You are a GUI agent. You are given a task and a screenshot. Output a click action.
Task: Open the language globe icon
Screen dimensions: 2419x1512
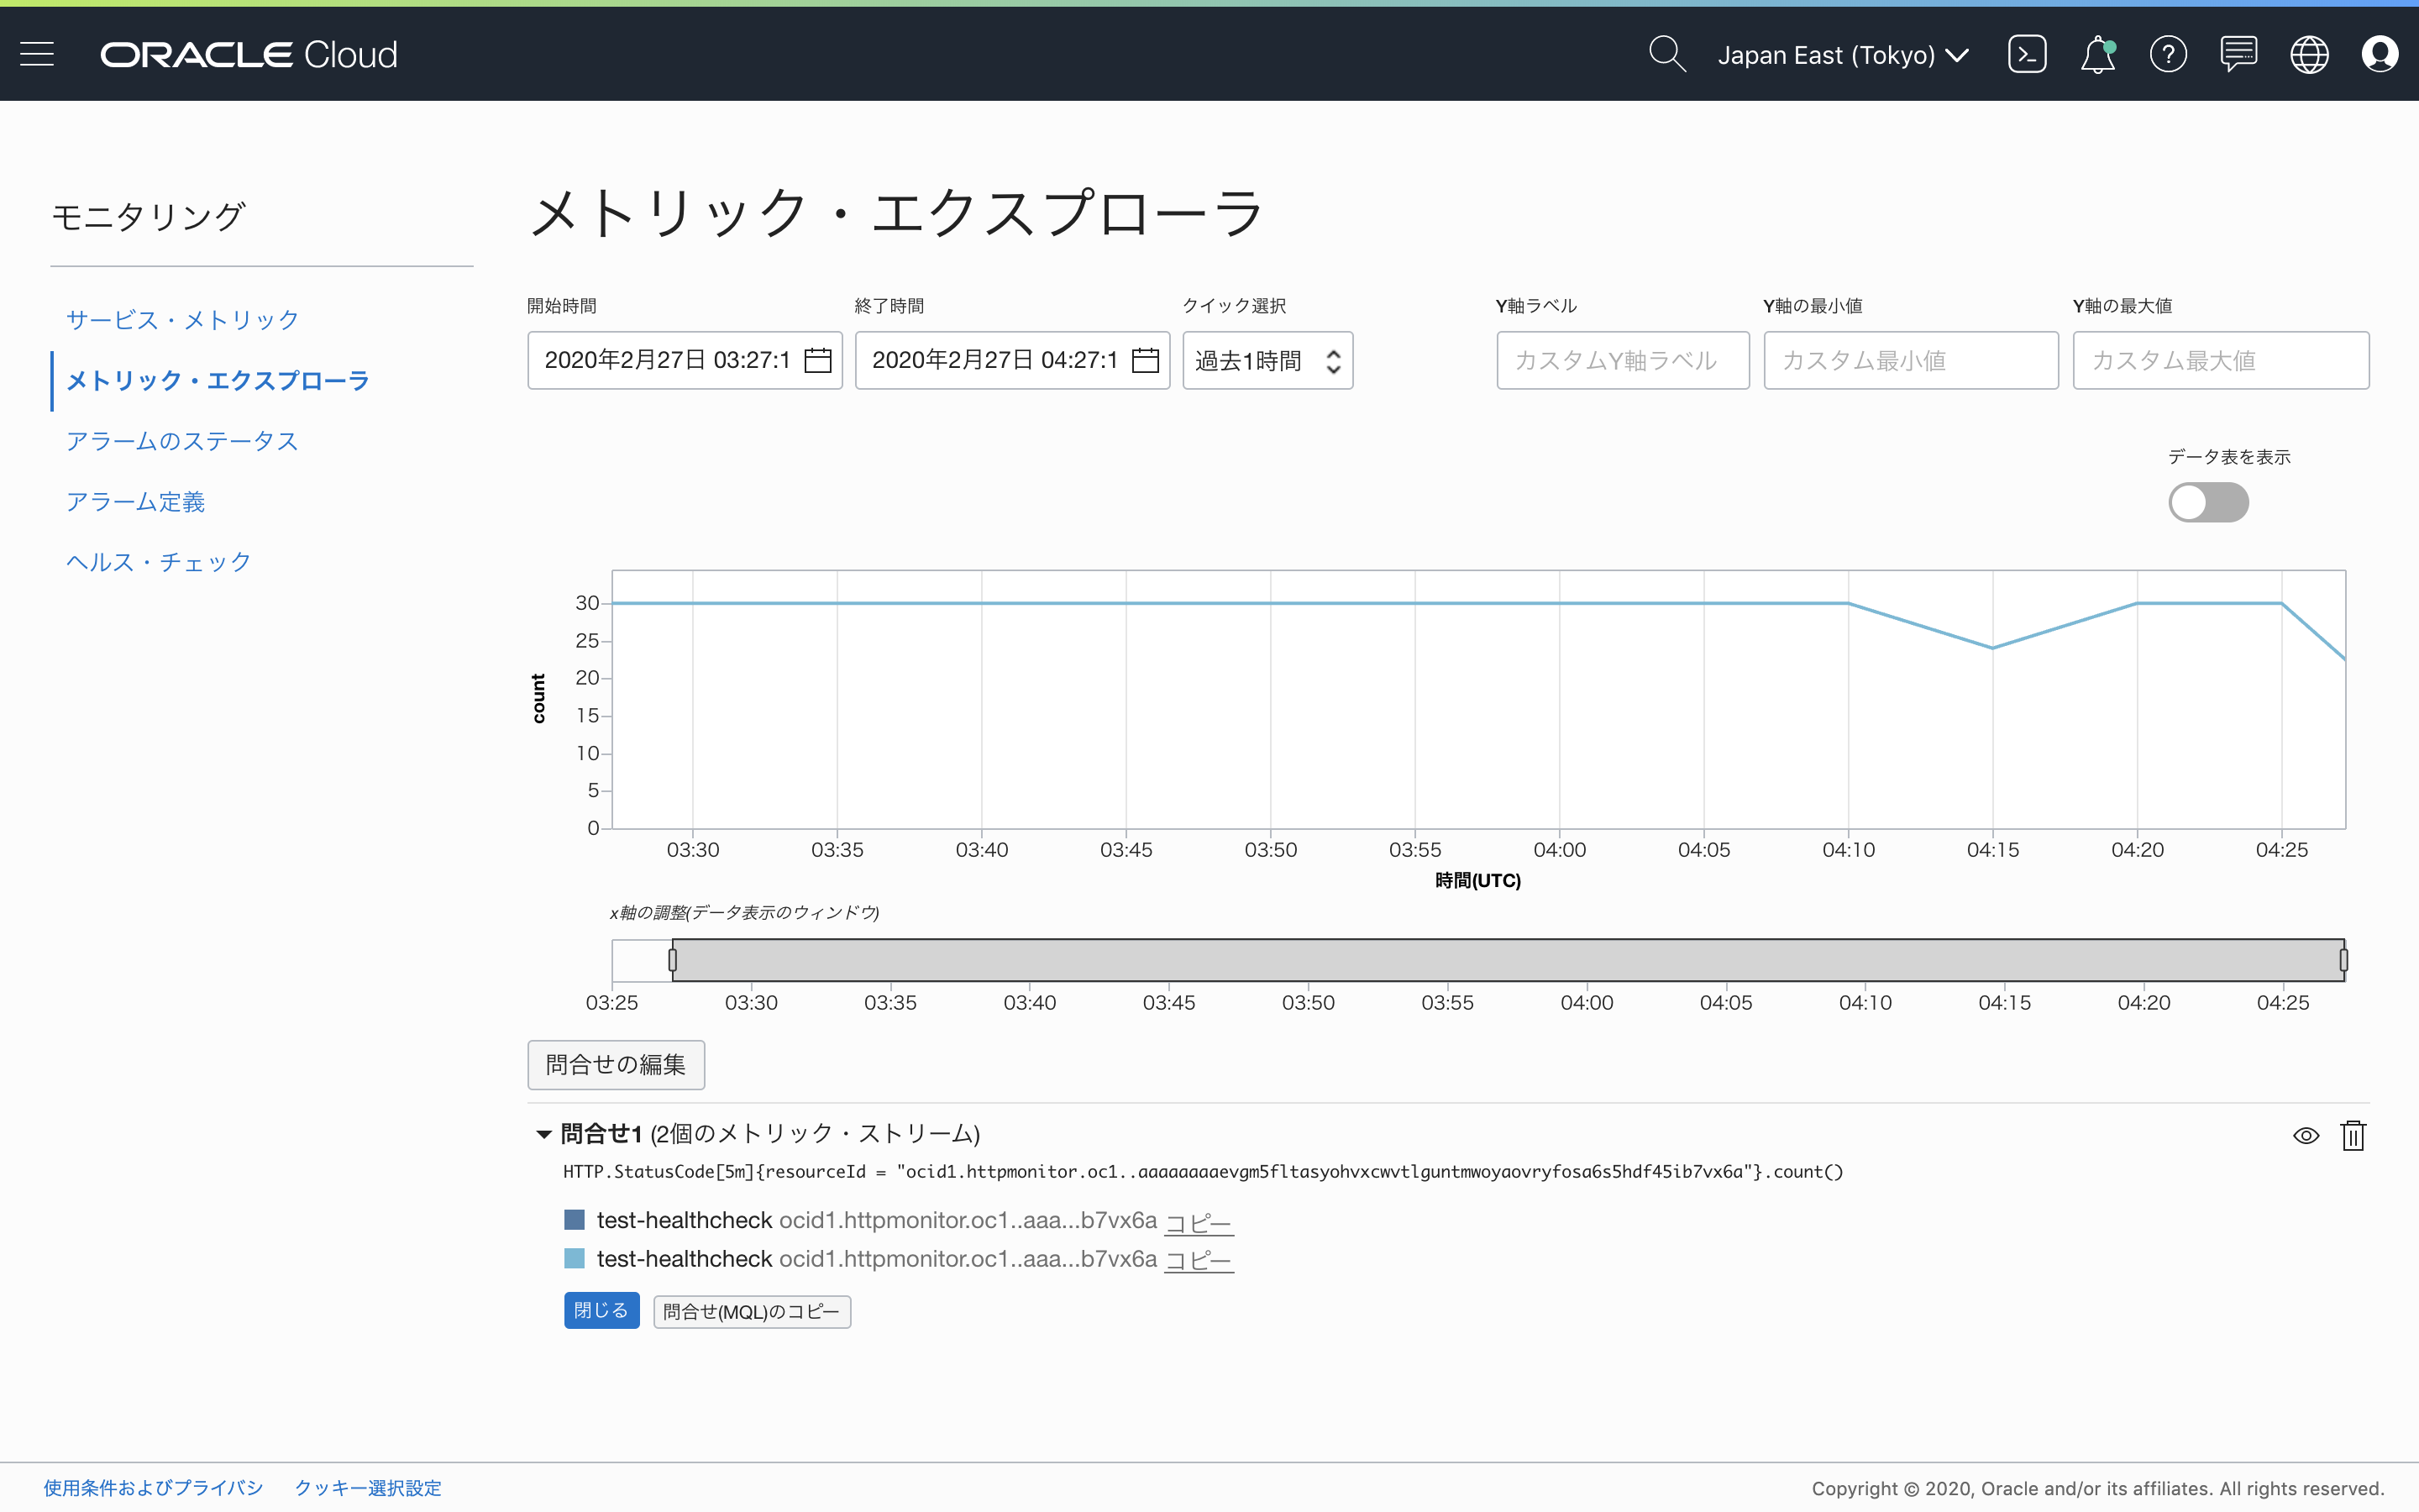click(x=2309, y=54)
